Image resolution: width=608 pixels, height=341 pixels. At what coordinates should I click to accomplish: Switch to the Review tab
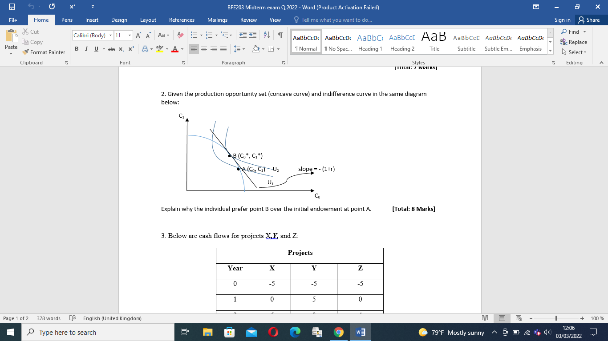[x=248, y=20]
